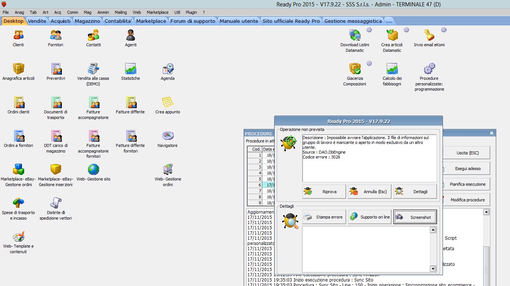Open Crea articoli Datamatic icon
Viewport: 510px width, 286px height.
(x=392, y=35)
